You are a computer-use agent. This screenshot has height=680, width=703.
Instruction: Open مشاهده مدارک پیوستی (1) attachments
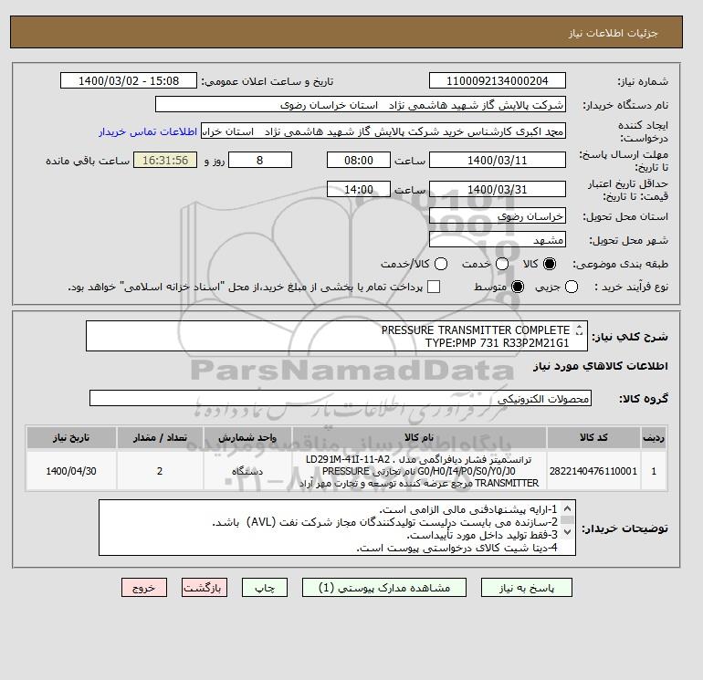point(384,588)
